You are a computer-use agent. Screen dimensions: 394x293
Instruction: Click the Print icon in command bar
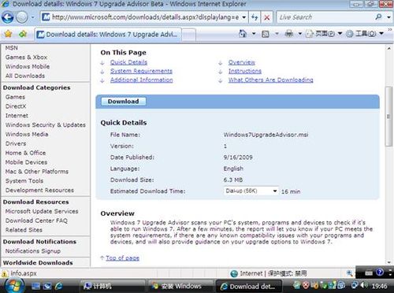(289, 34)
